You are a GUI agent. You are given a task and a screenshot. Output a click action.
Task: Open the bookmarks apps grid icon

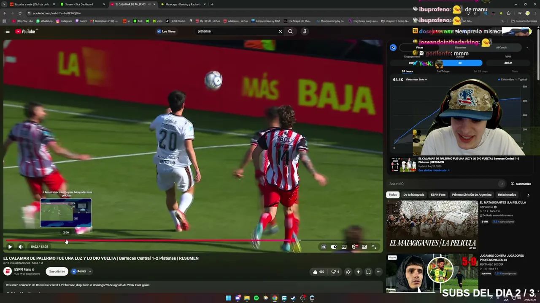4,21
